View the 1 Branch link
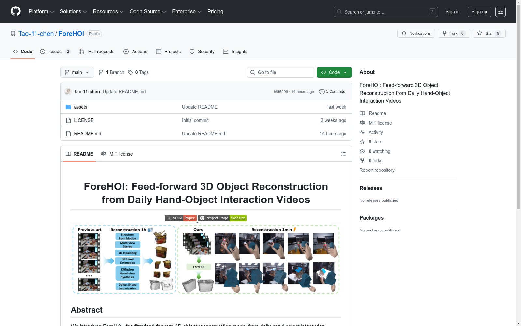 (x=111, y=72)
